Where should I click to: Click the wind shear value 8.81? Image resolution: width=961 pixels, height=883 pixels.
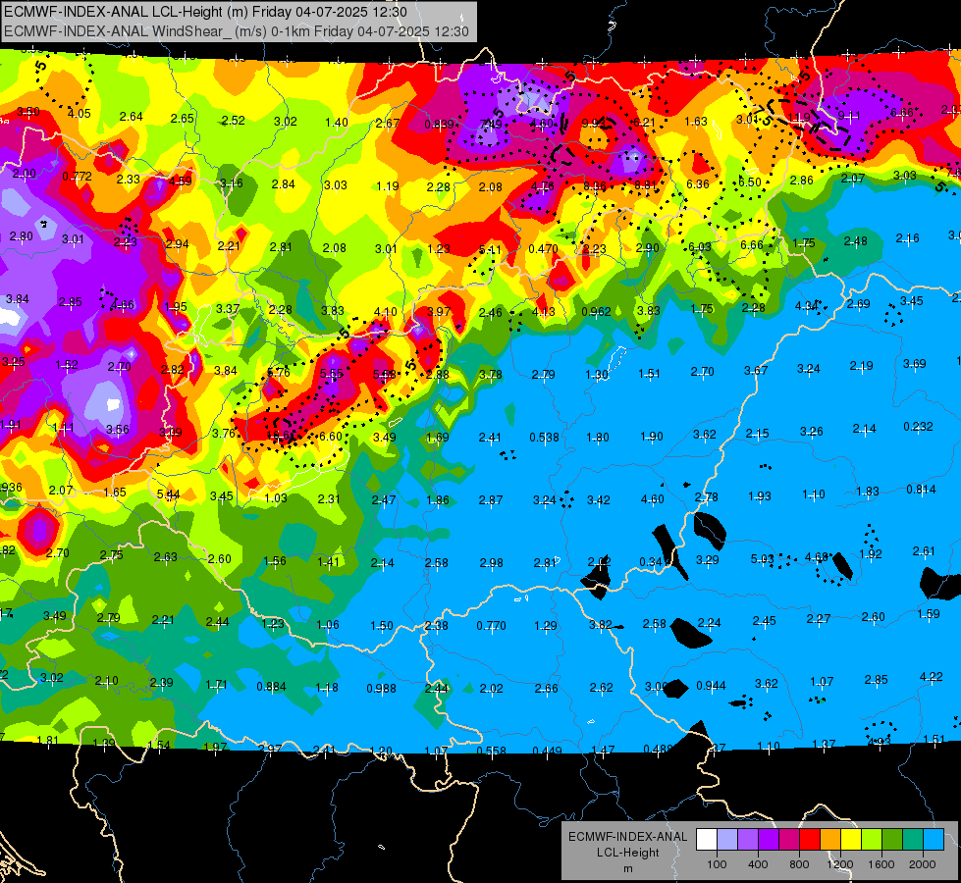coord(645,184)
